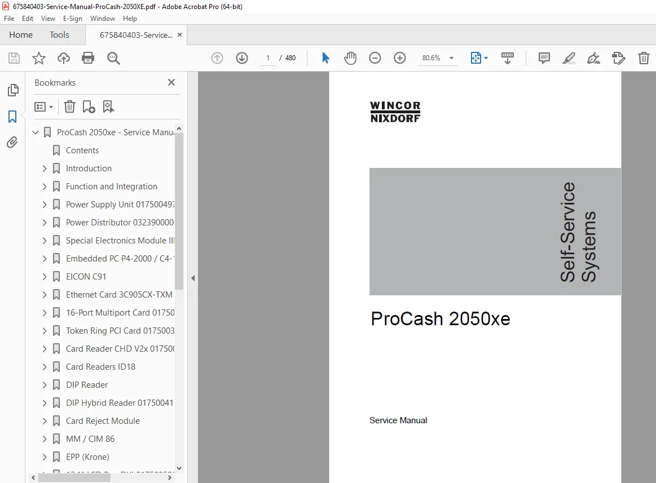Open the fit page options arrow
This screenshot has height=483, width=656.
click(x=486, y=58)
